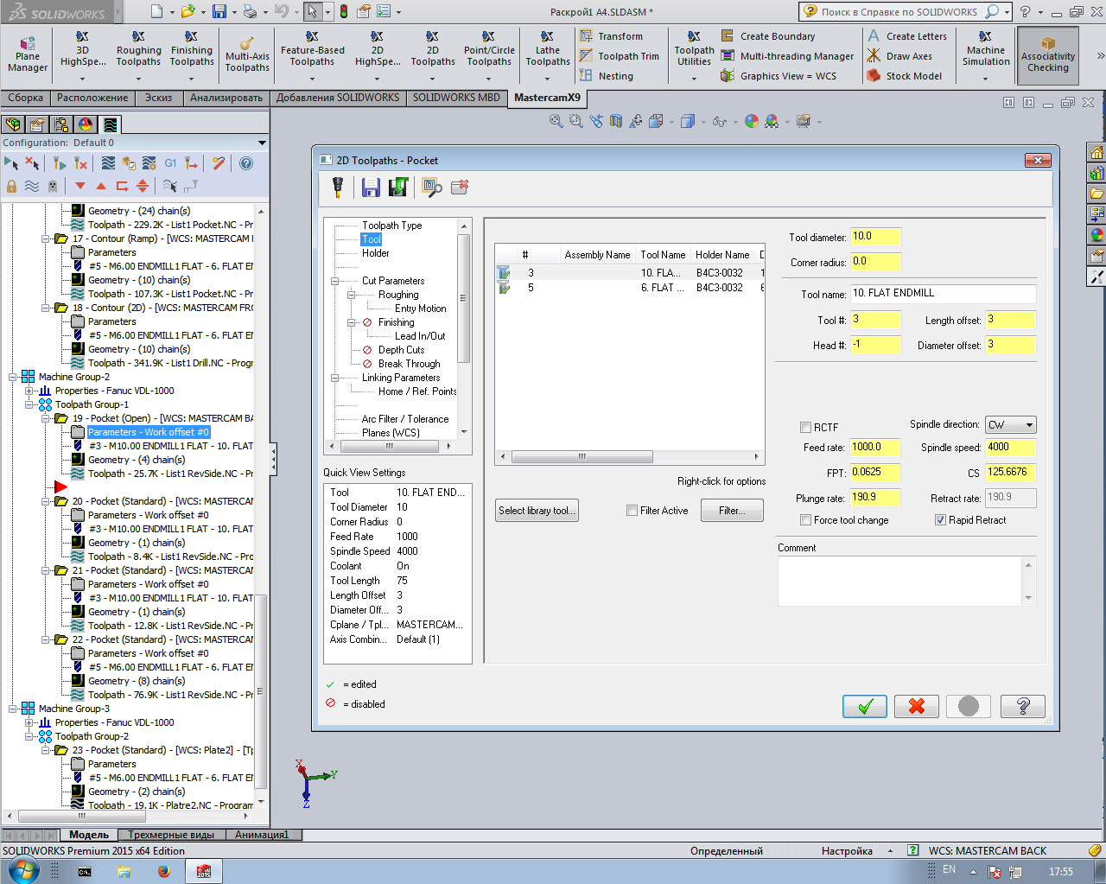Expand the Configuration Default dropdown

click(262, 143)
